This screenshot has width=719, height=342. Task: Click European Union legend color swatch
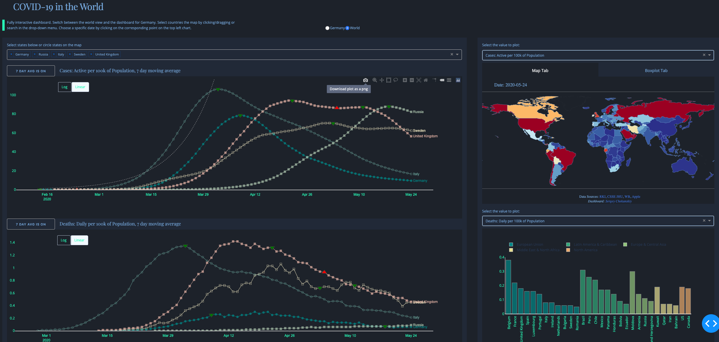[511, 245]
